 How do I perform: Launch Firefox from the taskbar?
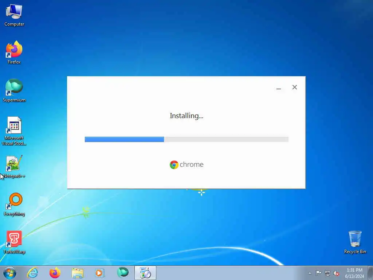(x=55, y=273)
